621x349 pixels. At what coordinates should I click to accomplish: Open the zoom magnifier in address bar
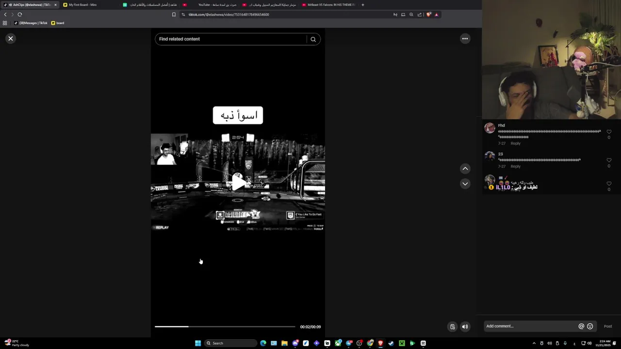pos(411,15)
